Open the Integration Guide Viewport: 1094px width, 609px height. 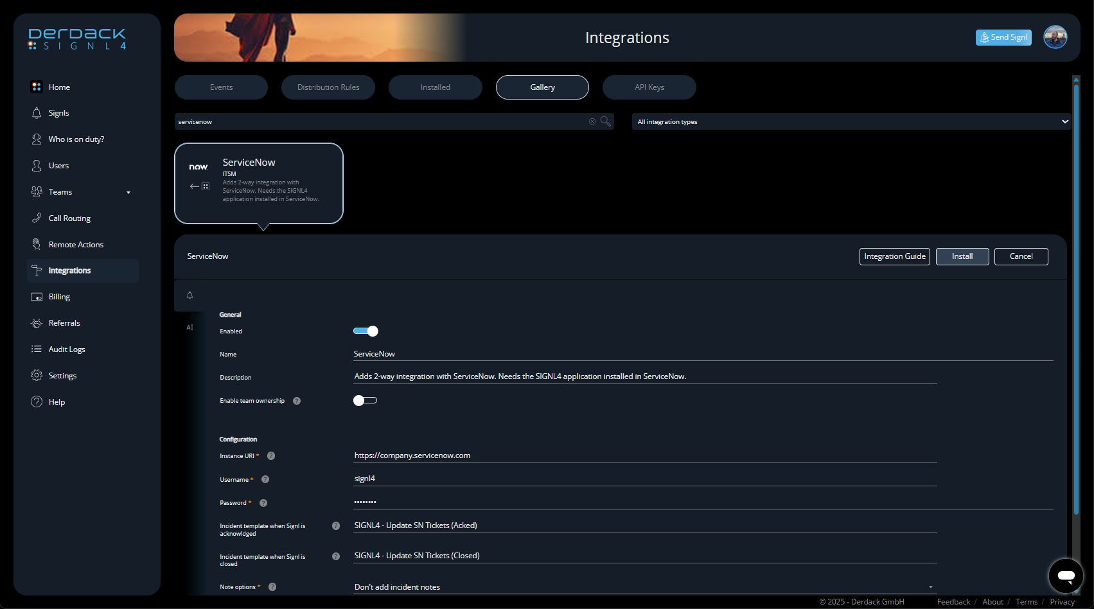coord(895,256)
